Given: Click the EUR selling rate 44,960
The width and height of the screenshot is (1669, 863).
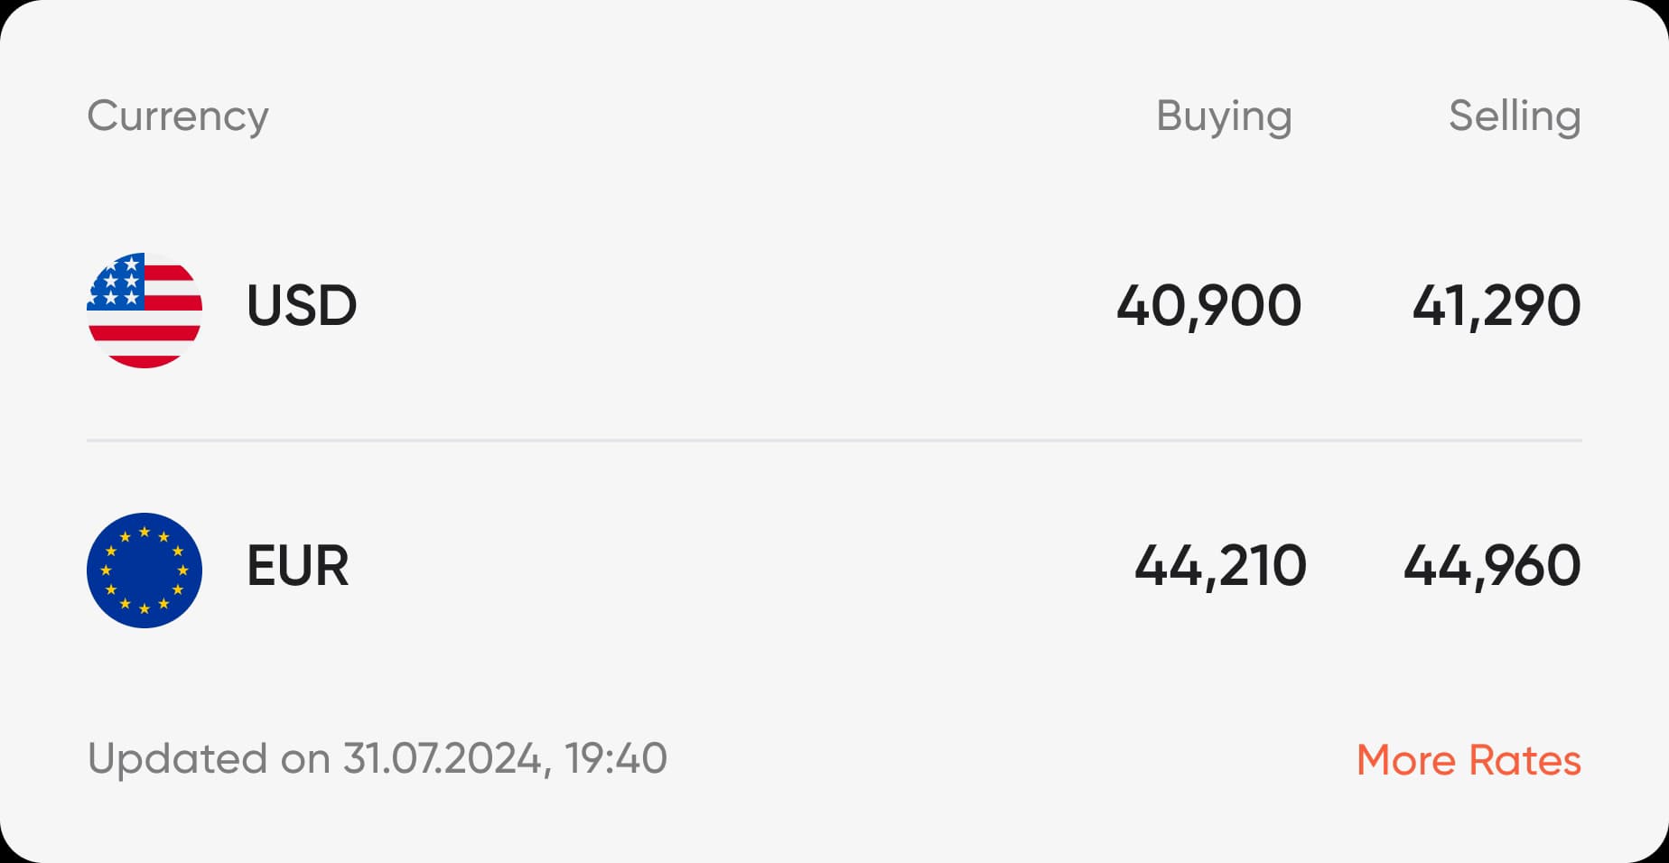Looking at the screenshot, I should point(1492,566).
